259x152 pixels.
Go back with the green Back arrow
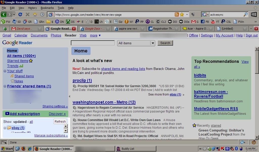point(4,14)
